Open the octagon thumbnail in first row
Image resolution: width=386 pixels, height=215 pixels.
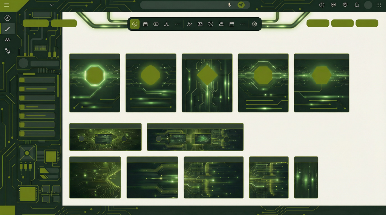[95, 83]
